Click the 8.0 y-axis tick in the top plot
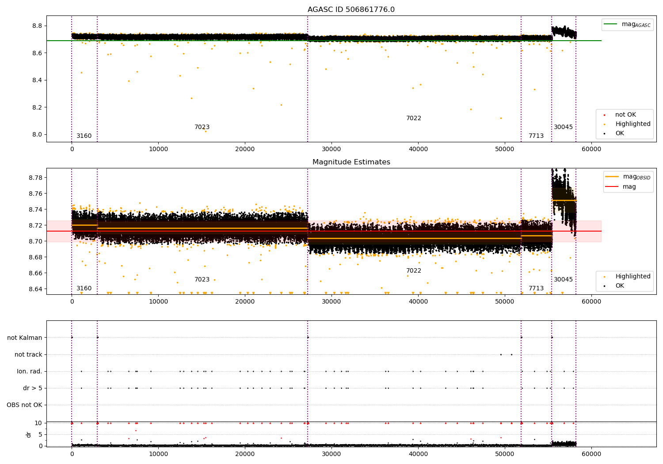 click(38, 135)
